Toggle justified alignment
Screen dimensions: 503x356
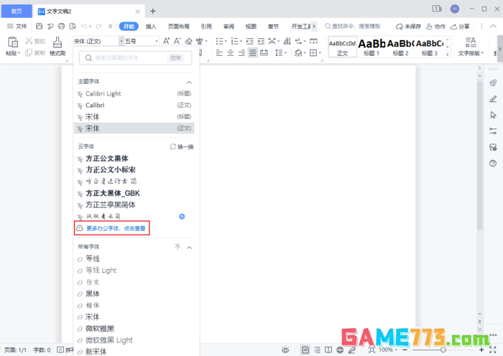pyautogui.click(x=253, y=53)
